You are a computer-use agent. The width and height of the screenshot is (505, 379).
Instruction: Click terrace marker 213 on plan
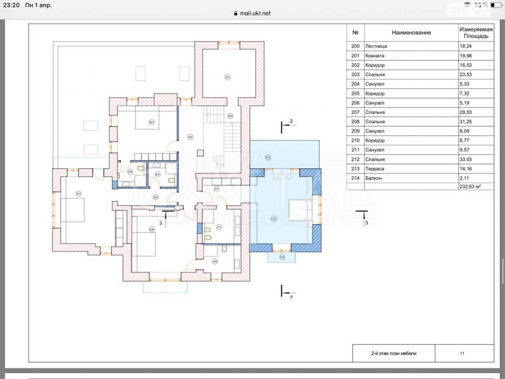tap(268, 157)
